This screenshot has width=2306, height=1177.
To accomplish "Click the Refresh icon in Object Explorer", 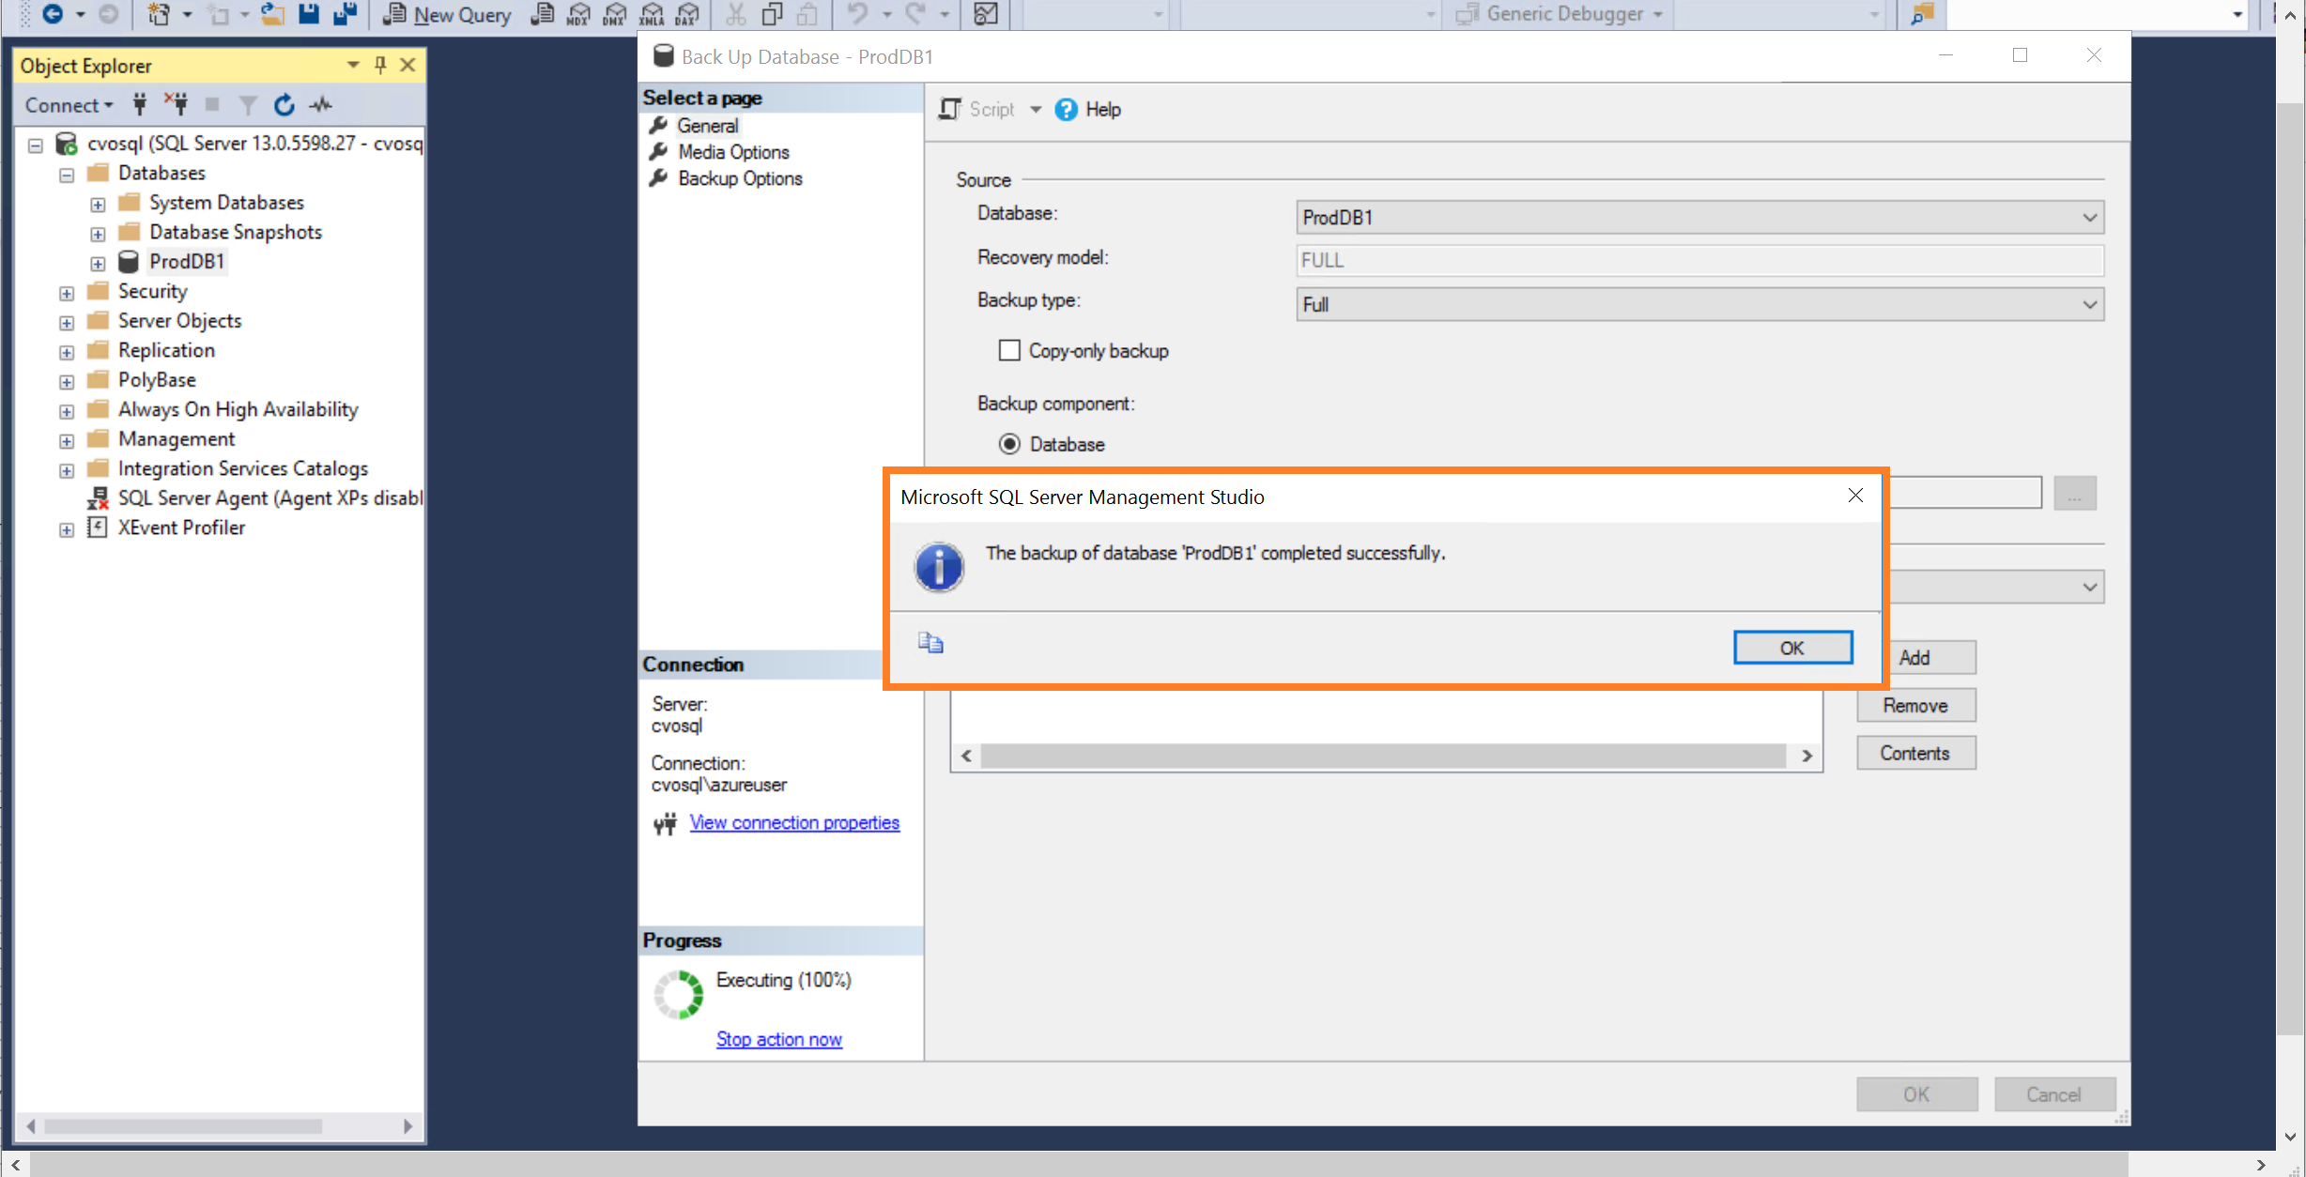I will (x=284, y=105).
